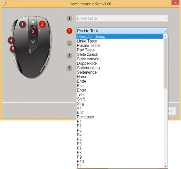This screenshot has width=181, height=169.
Task: Choose 'Rechte Taste' in the dropdown list
Action: tap(120, 45)
